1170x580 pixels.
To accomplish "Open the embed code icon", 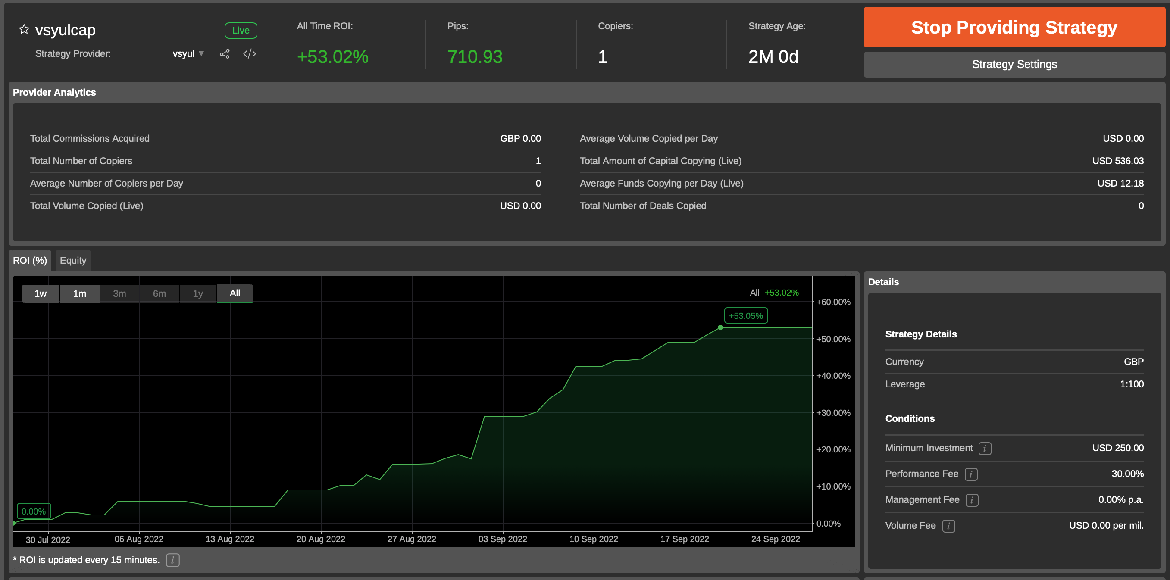I will 249,54.
